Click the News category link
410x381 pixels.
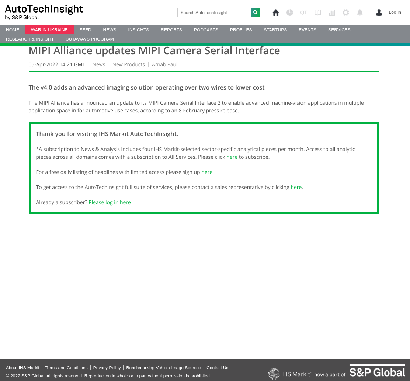coord(98,64)
